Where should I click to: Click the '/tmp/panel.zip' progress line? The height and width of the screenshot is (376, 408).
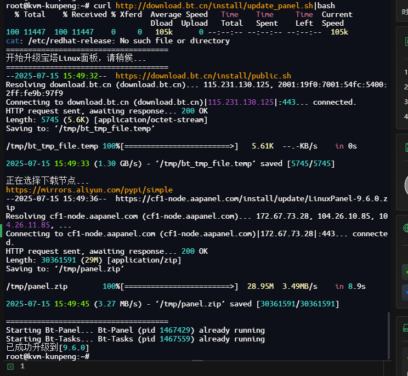(185, 286)
